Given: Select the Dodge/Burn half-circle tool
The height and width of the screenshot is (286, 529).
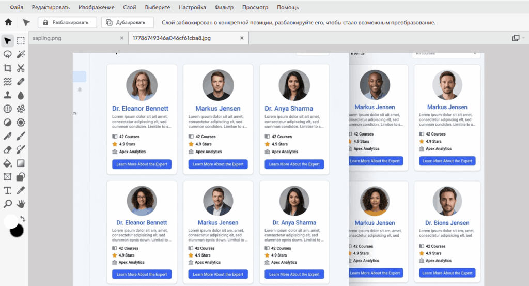Looking at the screenshot, I should 7,122.
